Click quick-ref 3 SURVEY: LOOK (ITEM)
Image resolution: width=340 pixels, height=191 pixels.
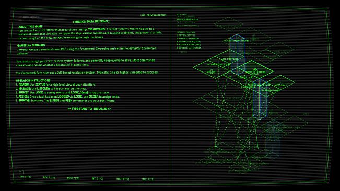(x=189, y=41)
